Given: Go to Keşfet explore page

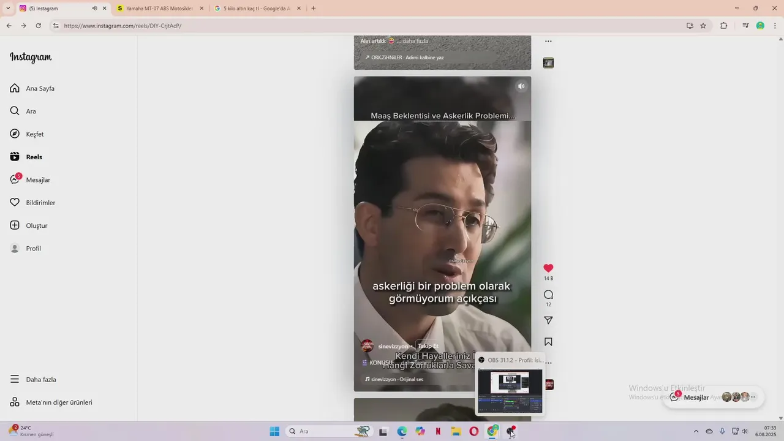Looking at the screenshot, I should 27,134.
